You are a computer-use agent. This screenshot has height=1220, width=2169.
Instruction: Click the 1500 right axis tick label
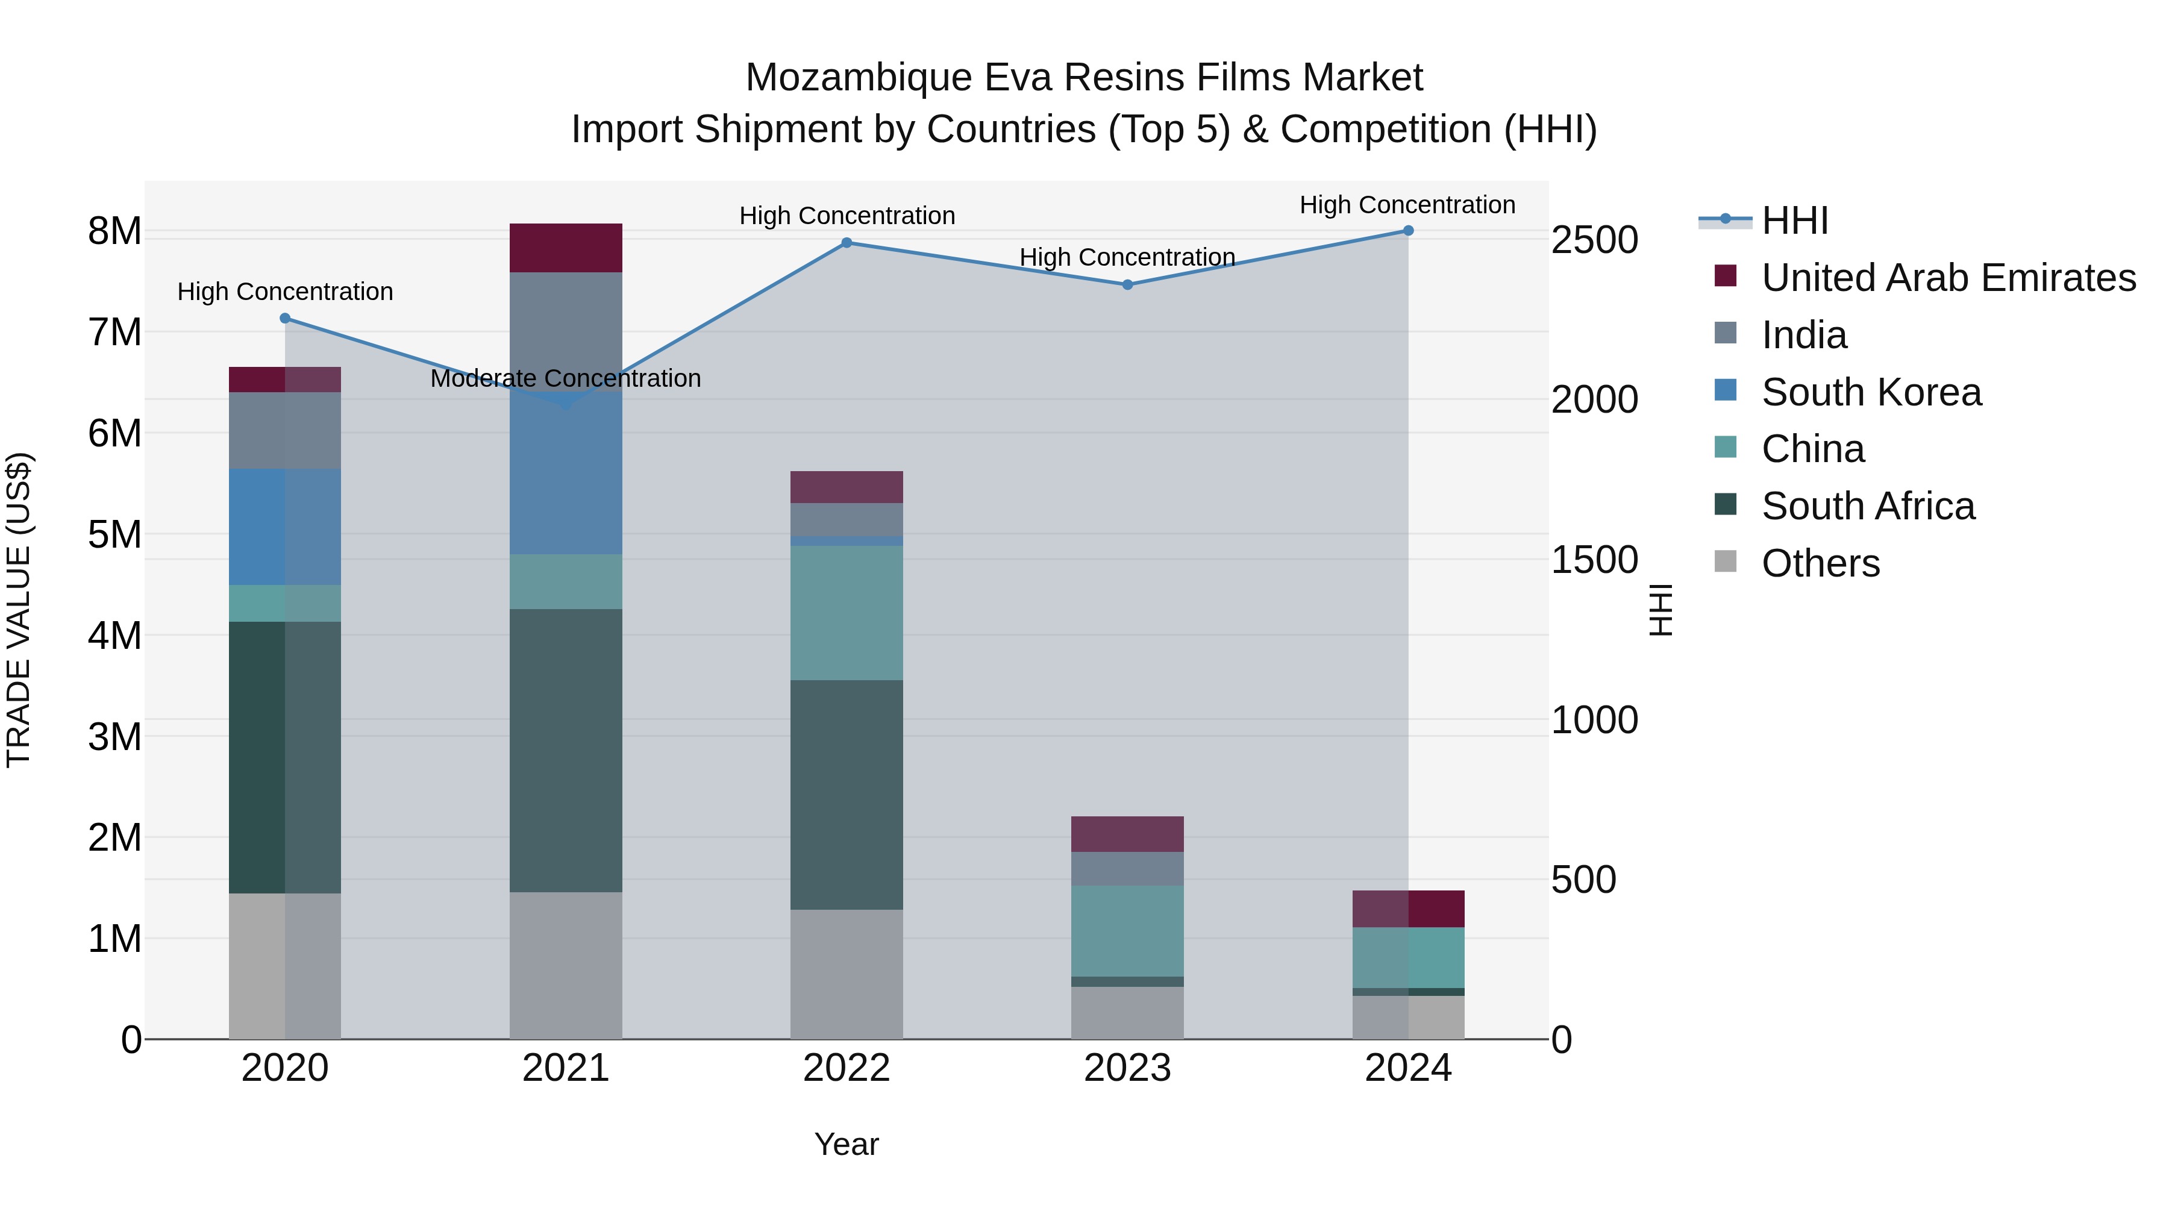pos(1595,560)
